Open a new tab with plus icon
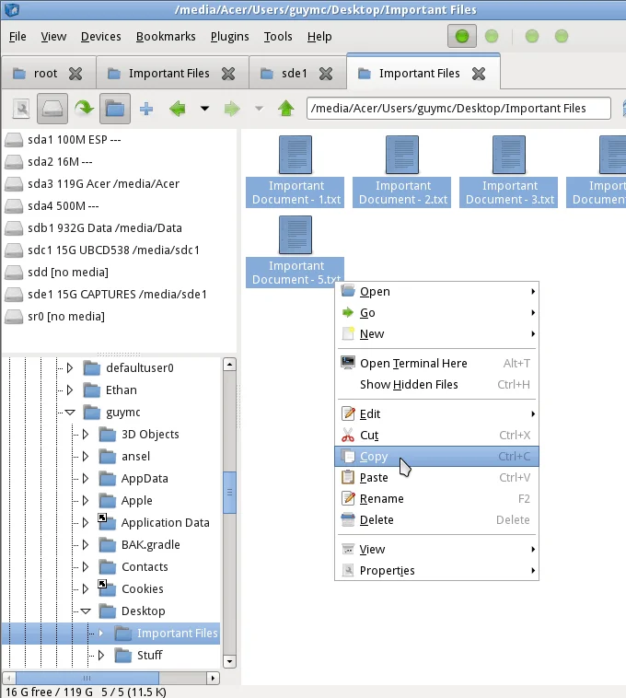Screen dimensions: 626x698 [145, 109]
